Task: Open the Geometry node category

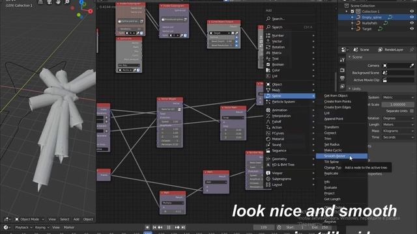Action: (290, 159)
